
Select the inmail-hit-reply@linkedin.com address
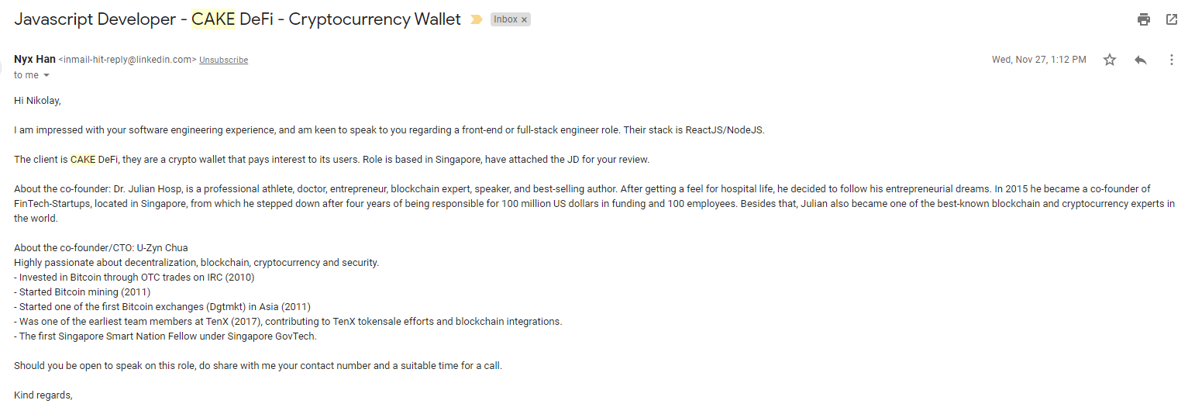coord(128,60)
